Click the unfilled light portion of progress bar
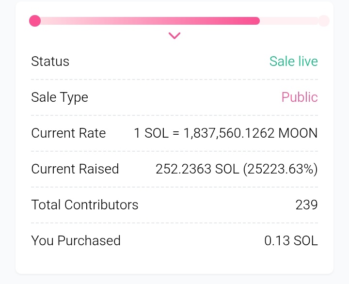Image resolution: width=349 pixels, height=284 pixels. coord(289,21)
